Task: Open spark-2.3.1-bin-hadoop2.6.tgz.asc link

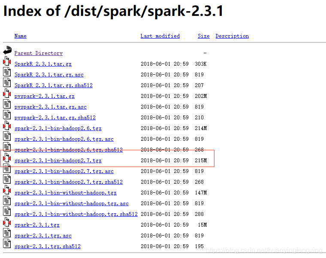Action: click(x=64, y=139)
